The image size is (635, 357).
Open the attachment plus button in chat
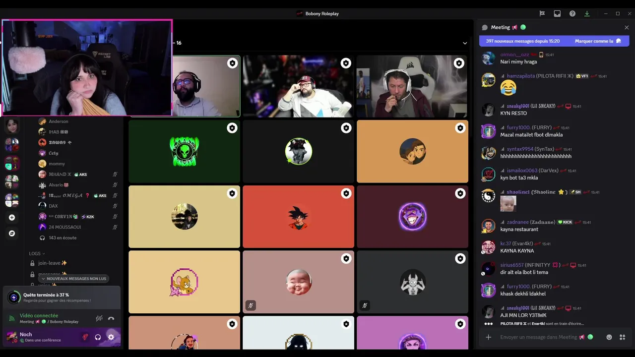click(x=488, y=337)
